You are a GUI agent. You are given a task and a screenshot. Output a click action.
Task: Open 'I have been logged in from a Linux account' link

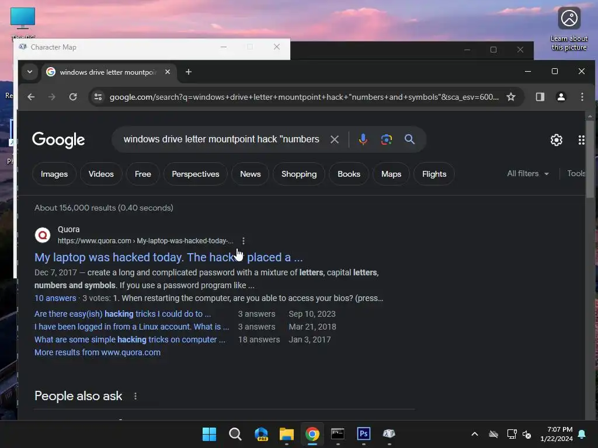click(x=131, y=327)
